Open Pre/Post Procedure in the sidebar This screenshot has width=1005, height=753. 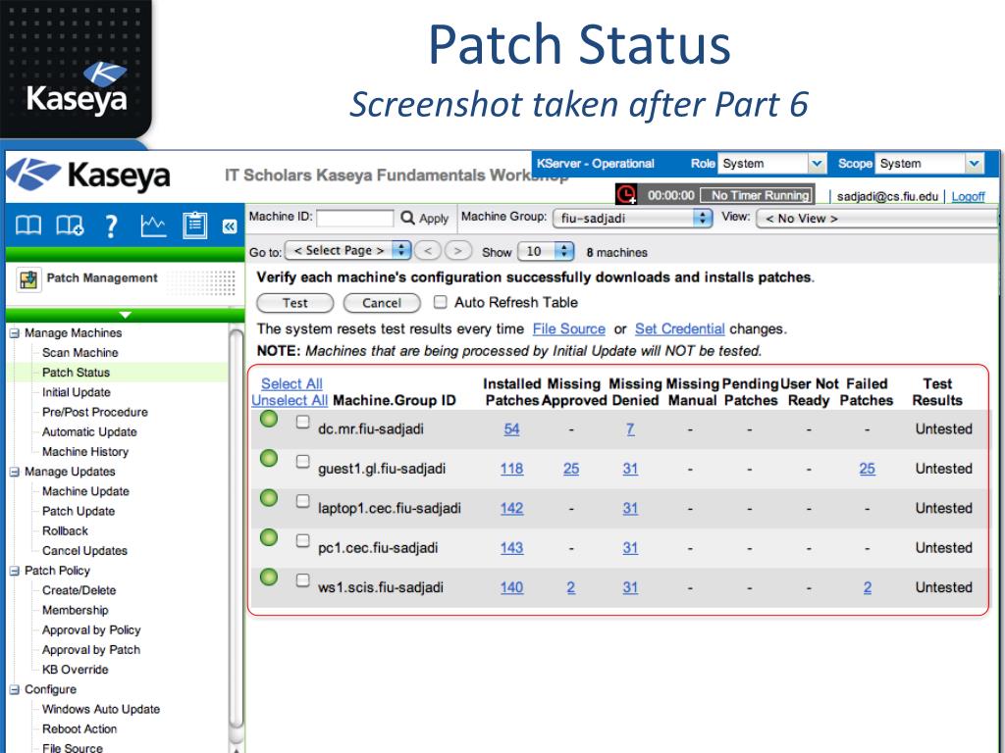(95, 413)
